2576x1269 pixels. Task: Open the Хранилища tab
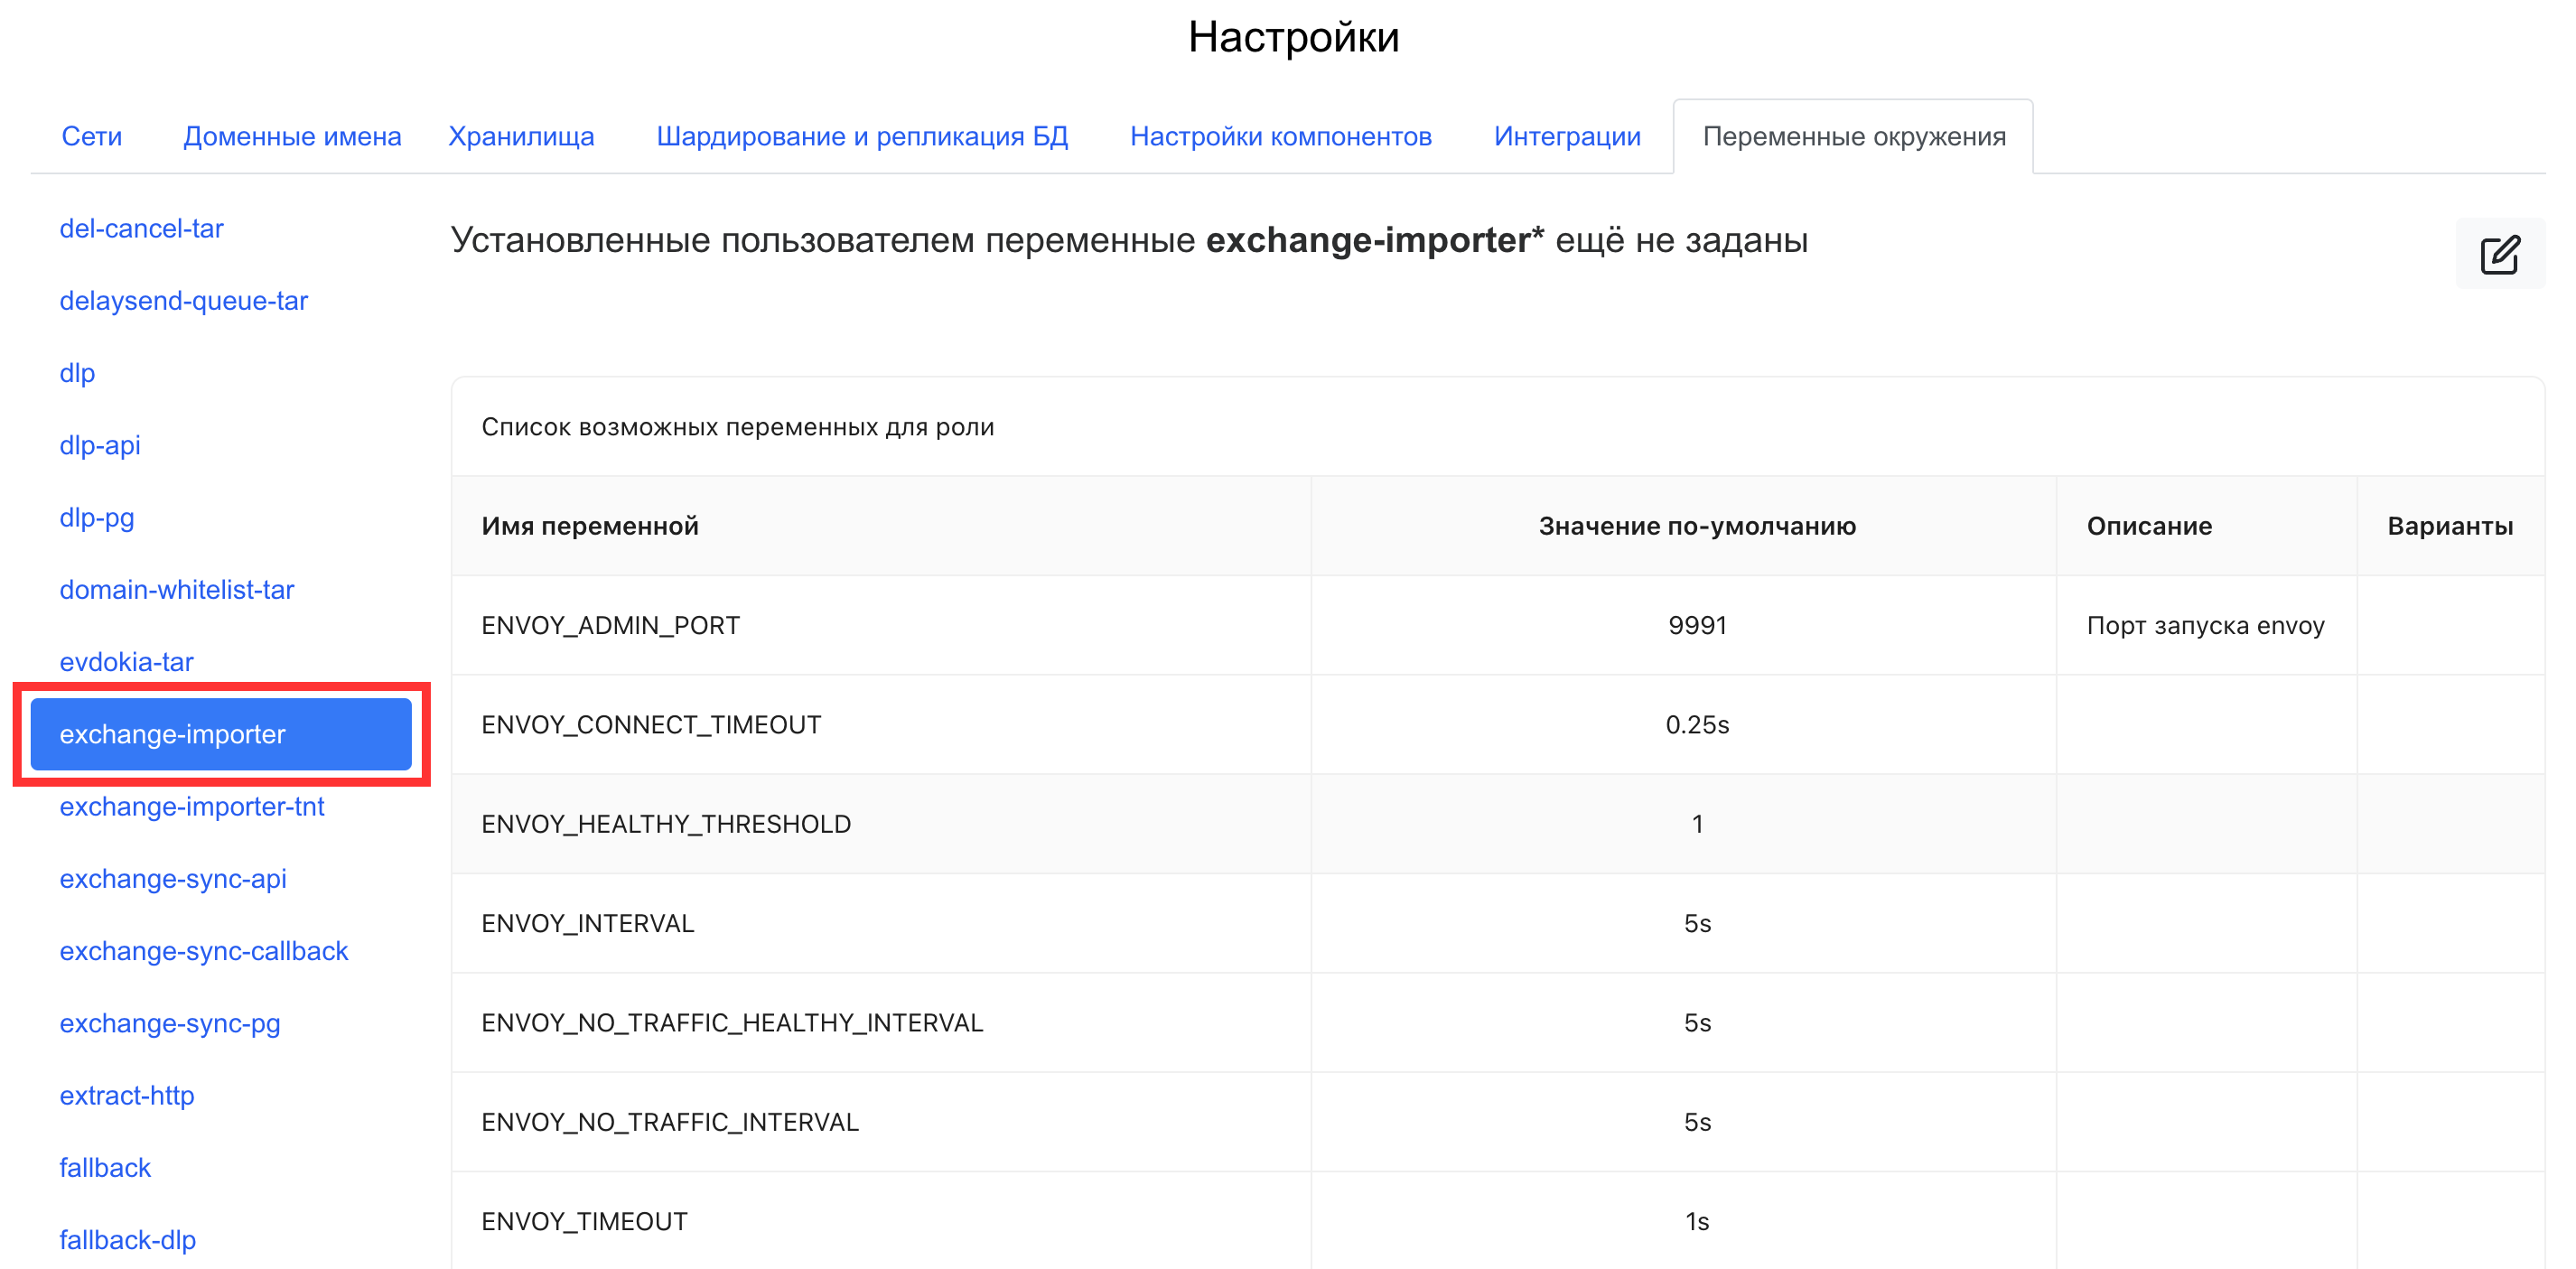click(520, 136)
